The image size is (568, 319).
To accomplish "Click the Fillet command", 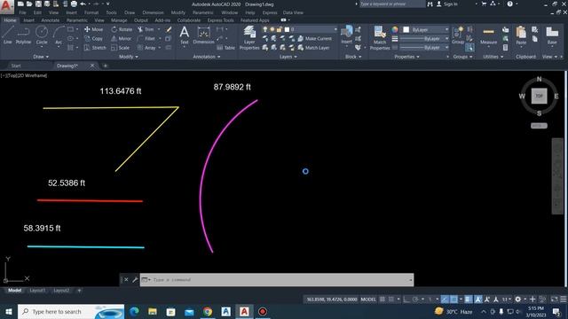I will click(146, 38).
